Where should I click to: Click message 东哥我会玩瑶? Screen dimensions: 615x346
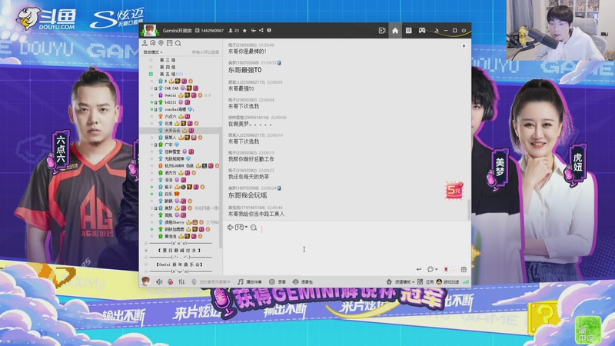248,195
